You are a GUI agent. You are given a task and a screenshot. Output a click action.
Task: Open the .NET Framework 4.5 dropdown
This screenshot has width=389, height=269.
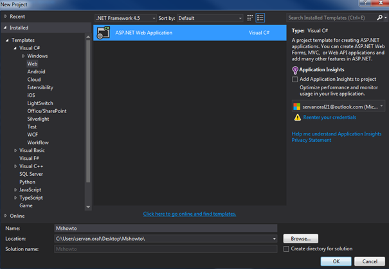pos(125,18)
